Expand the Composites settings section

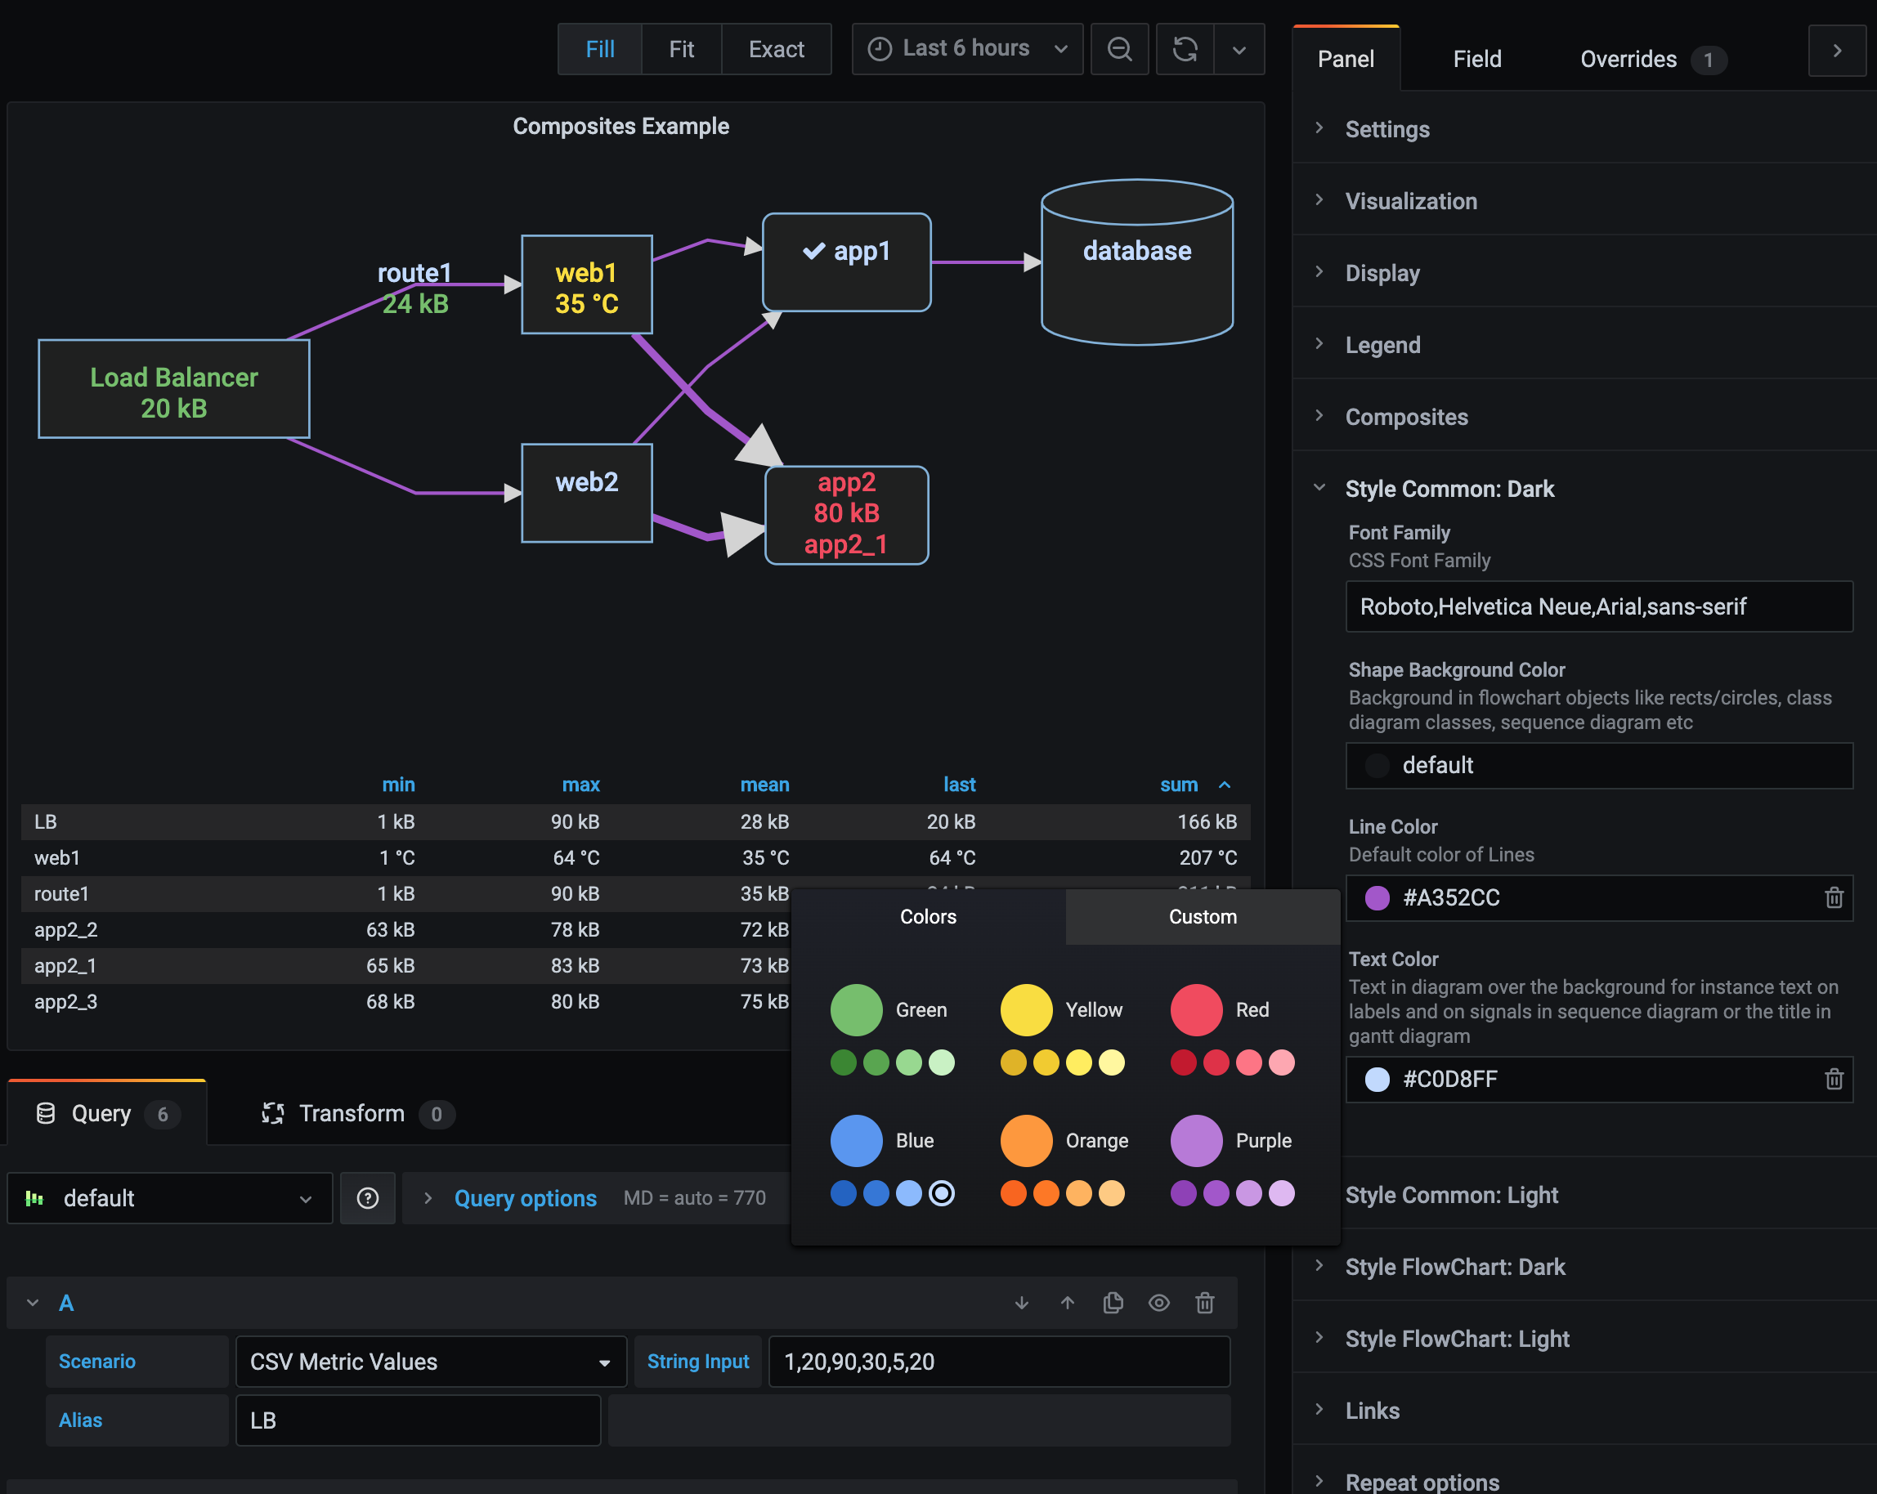tap(1406, 416)
